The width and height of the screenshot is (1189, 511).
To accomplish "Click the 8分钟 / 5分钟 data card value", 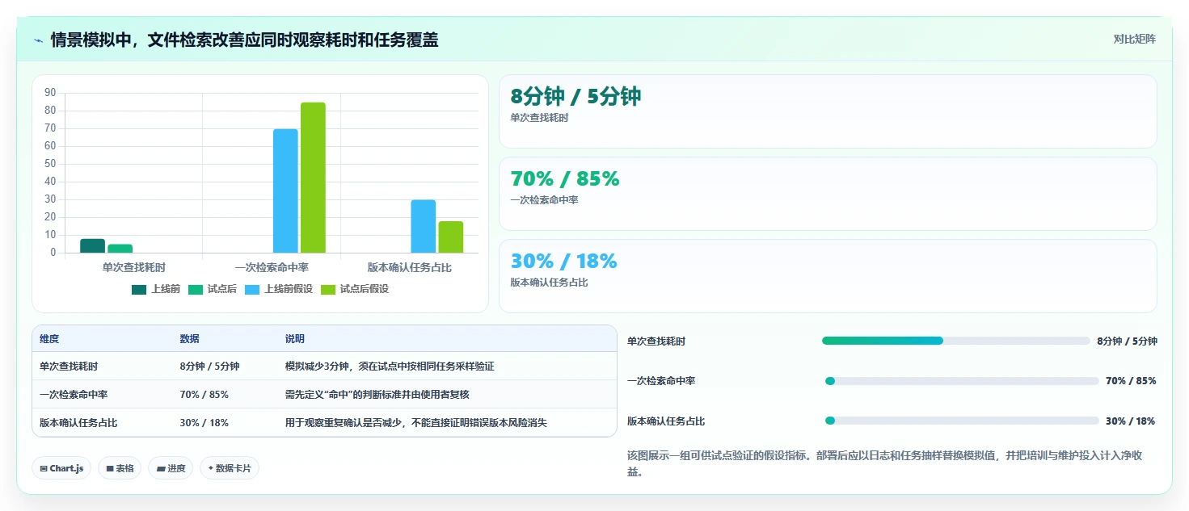I will coord(576,96).
